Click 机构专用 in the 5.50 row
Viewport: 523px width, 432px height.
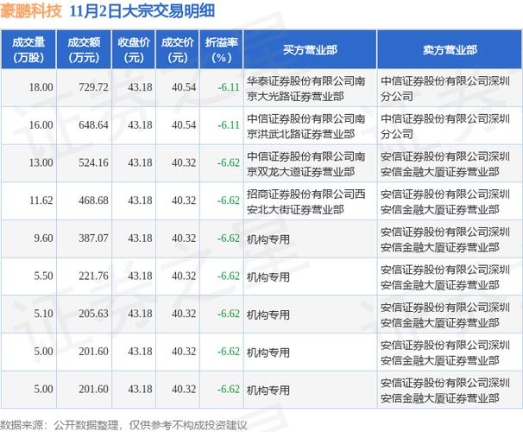[268, 277]
